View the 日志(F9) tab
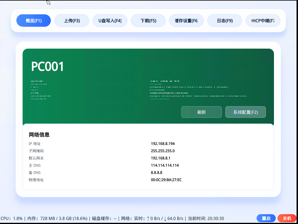Image resolution: width=298 pixels, height=224 pixels. point(225,21)
